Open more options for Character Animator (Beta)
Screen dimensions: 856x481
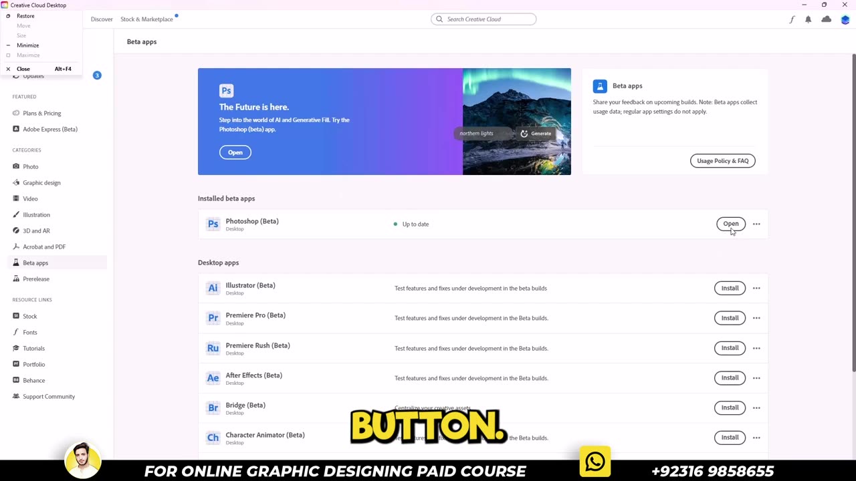coord(756,438)
